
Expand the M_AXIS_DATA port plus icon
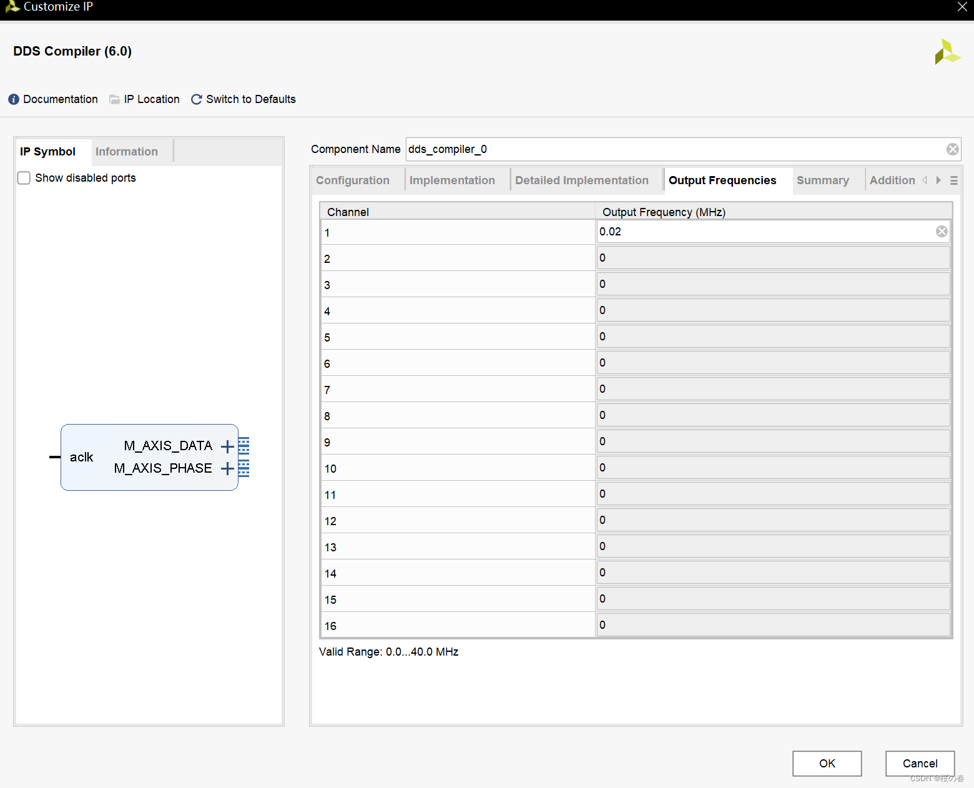[x=227, y=446]
